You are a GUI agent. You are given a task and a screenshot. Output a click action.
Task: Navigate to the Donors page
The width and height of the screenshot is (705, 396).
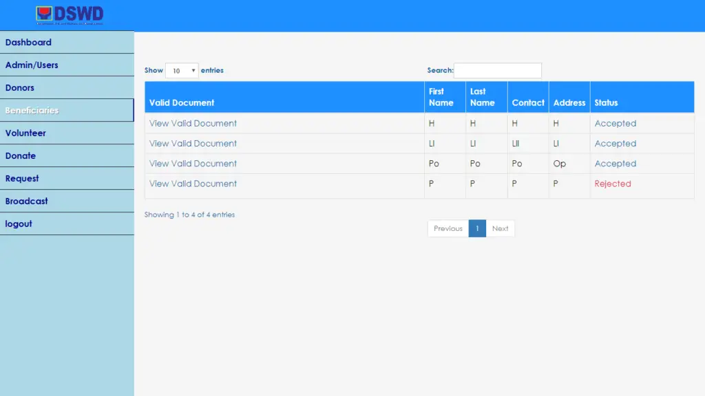20,87
